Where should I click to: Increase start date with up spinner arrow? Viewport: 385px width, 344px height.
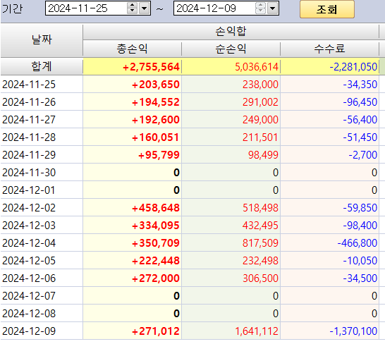[x=133, y=6]
